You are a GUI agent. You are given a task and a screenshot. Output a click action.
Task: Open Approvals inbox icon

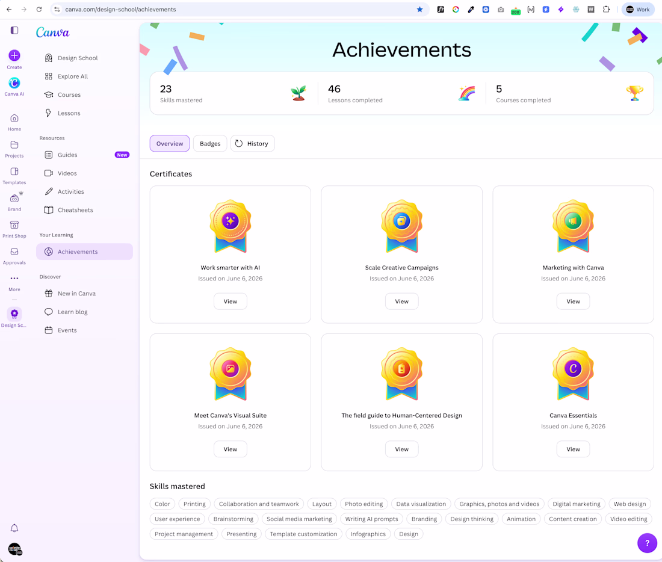14,252
